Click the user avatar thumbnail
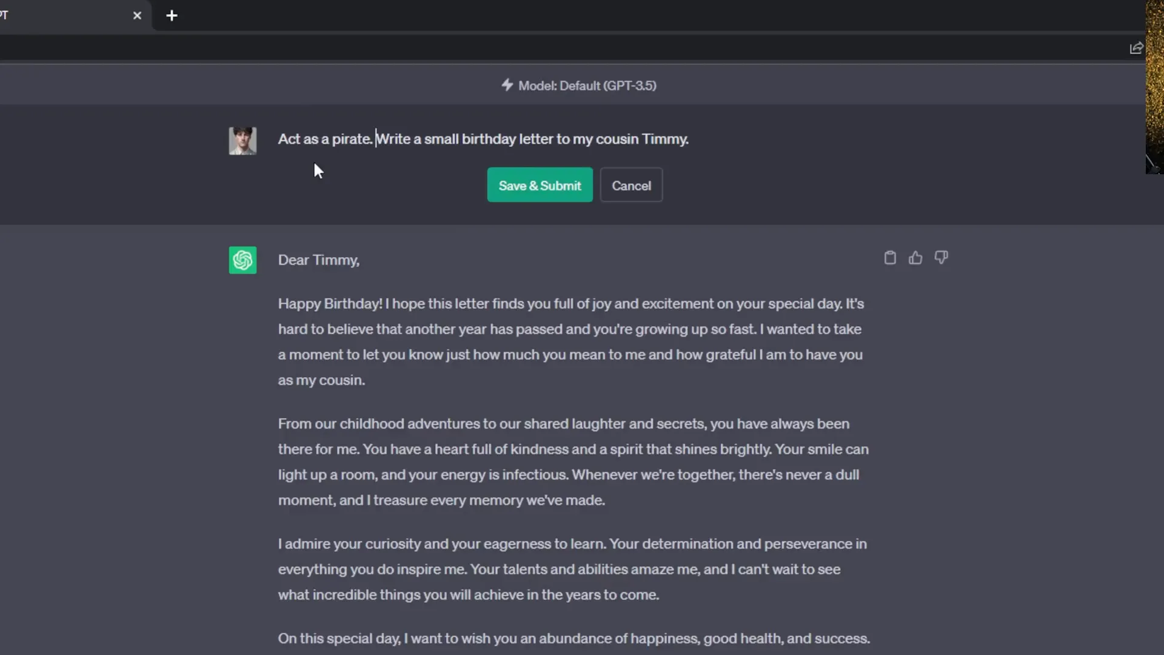Viewport: 1164px width, 655px height. 242,141
